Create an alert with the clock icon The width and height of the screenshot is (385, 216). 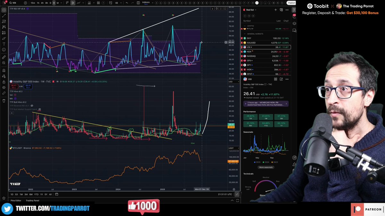pyautogui.click(x=111, y=3)
